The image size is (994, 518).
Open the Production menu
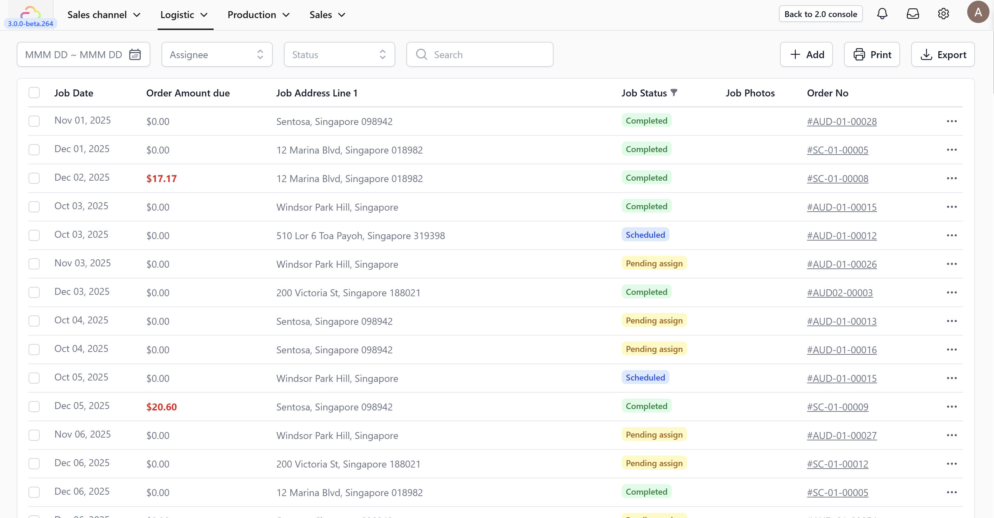coord(258,15)
